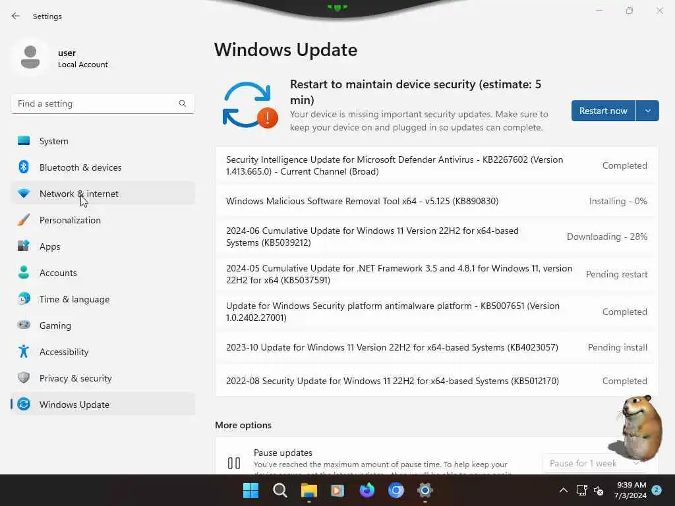The image size is (675, 506).
Task: Click the KB2267602 Defender update row
Action: click(437, 165)
